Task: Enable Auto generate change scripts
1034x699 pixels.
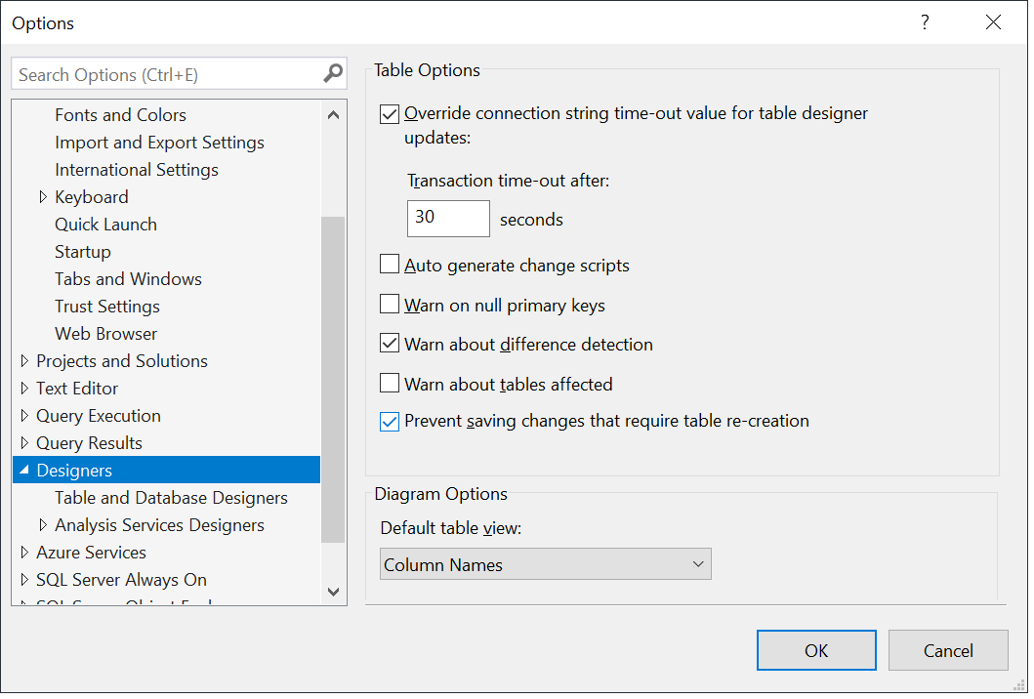Action: (390, 265)
